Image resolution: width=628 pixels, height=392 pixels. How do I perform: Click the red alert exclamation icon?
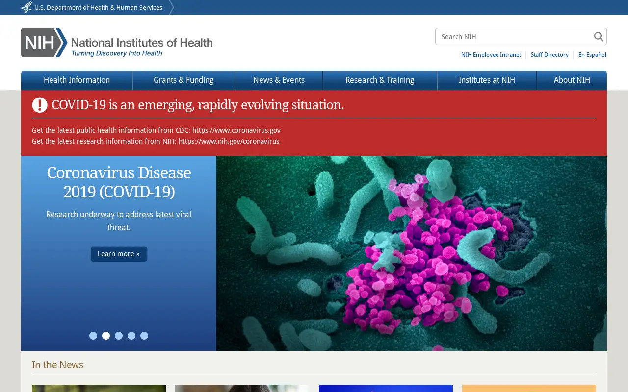click(40, 105)
